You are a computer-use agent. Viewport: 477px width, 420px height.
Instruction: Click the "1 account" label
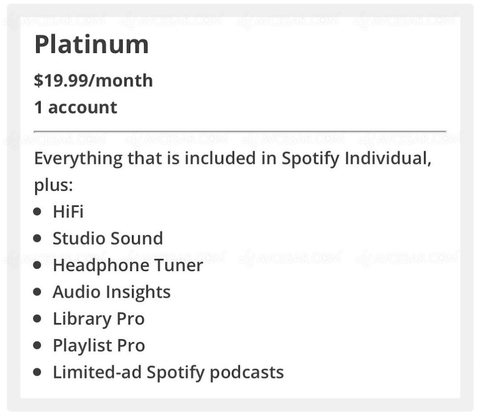(x=75, y=107)
